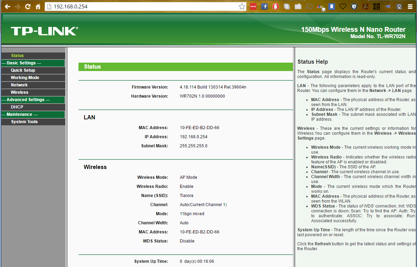Click the LAN MAC address 10-FE-ED-B2-DD-66
Screen dimensions: 417x267
[x=199, y=128]
